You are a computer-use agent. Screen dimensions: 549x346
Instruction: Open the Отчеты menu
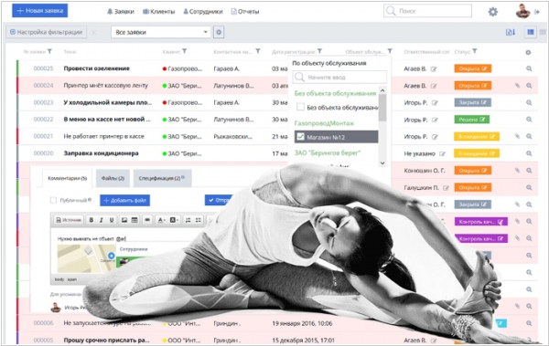click(245, 12)
